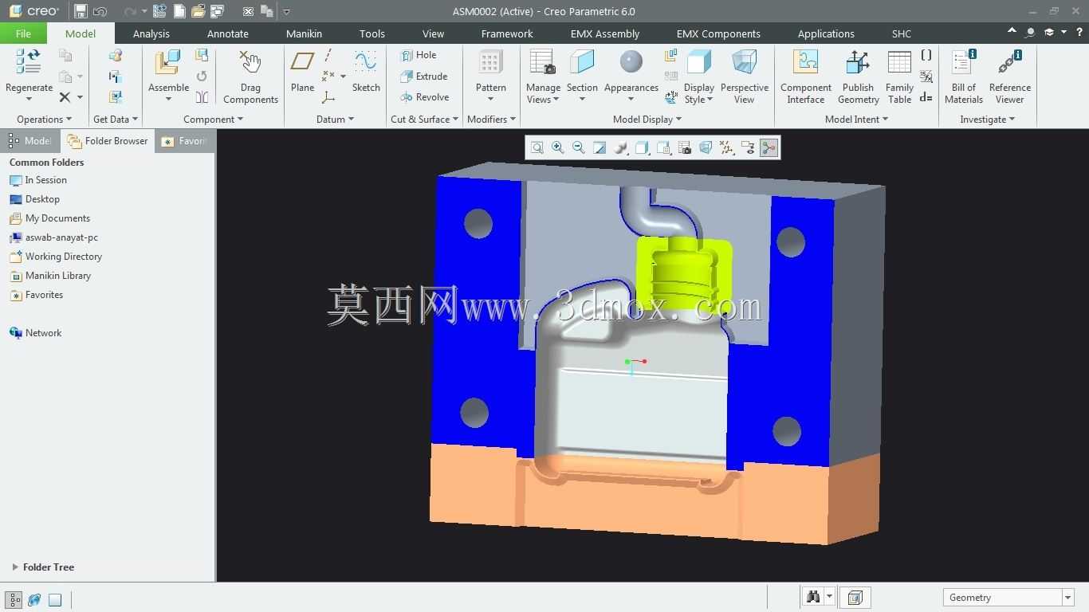Open the Working Directory folder
Screen dimensions: 1089x612
click(56, 257)
